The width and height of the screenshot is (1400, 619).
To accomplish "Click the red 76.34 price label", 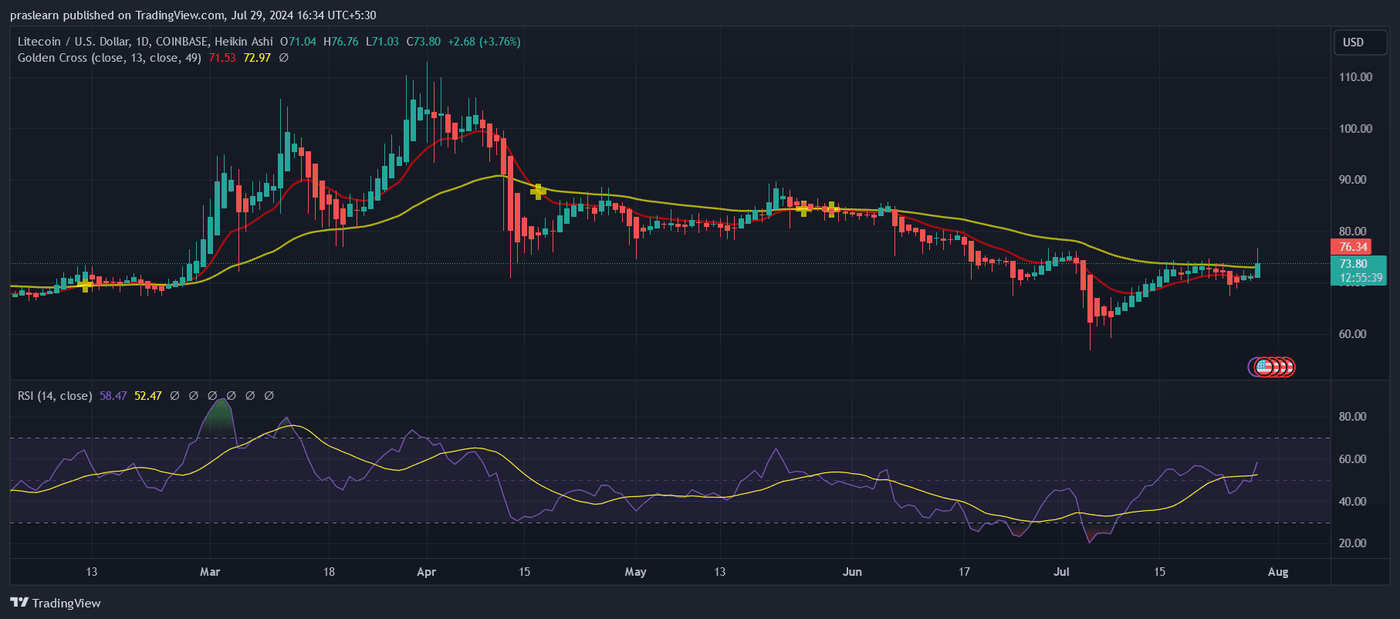I will [1351, 247].
